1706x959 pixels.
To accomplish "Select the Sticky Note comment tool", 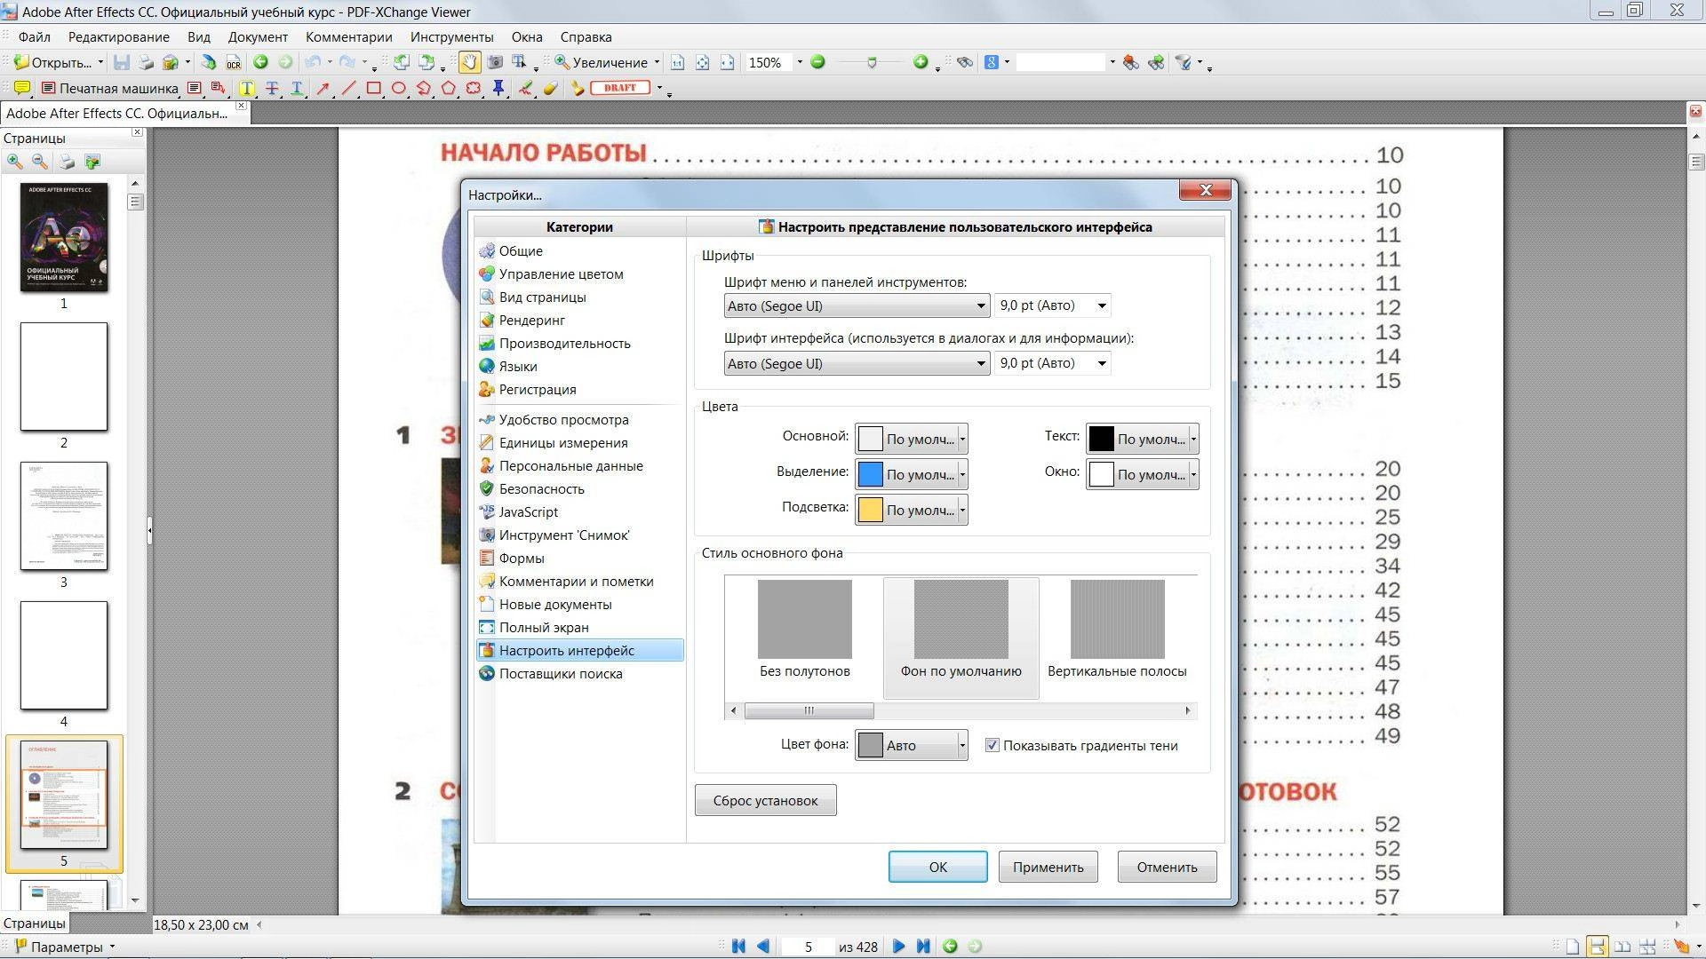I will [x=22, y=88].
